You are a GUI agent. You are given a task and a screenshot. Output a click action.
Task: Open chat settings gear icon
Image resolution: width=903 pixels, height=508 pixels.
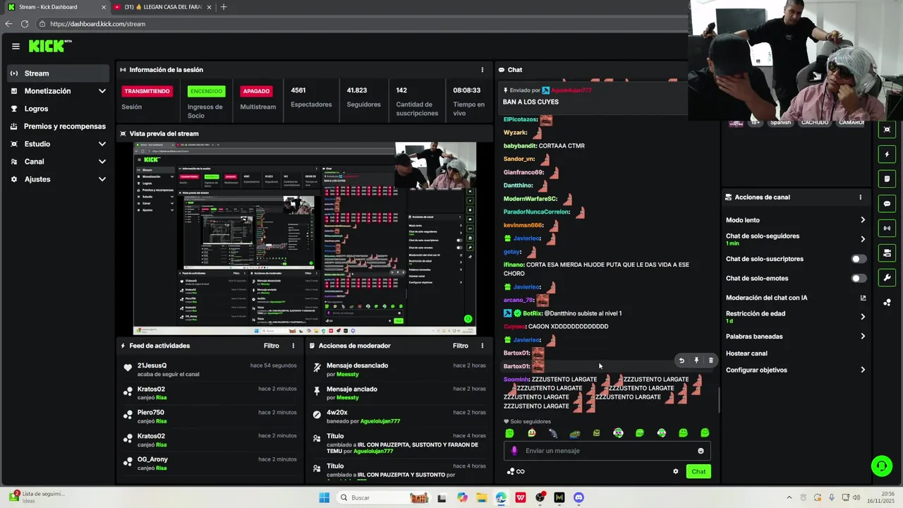[x=675, y=471]
